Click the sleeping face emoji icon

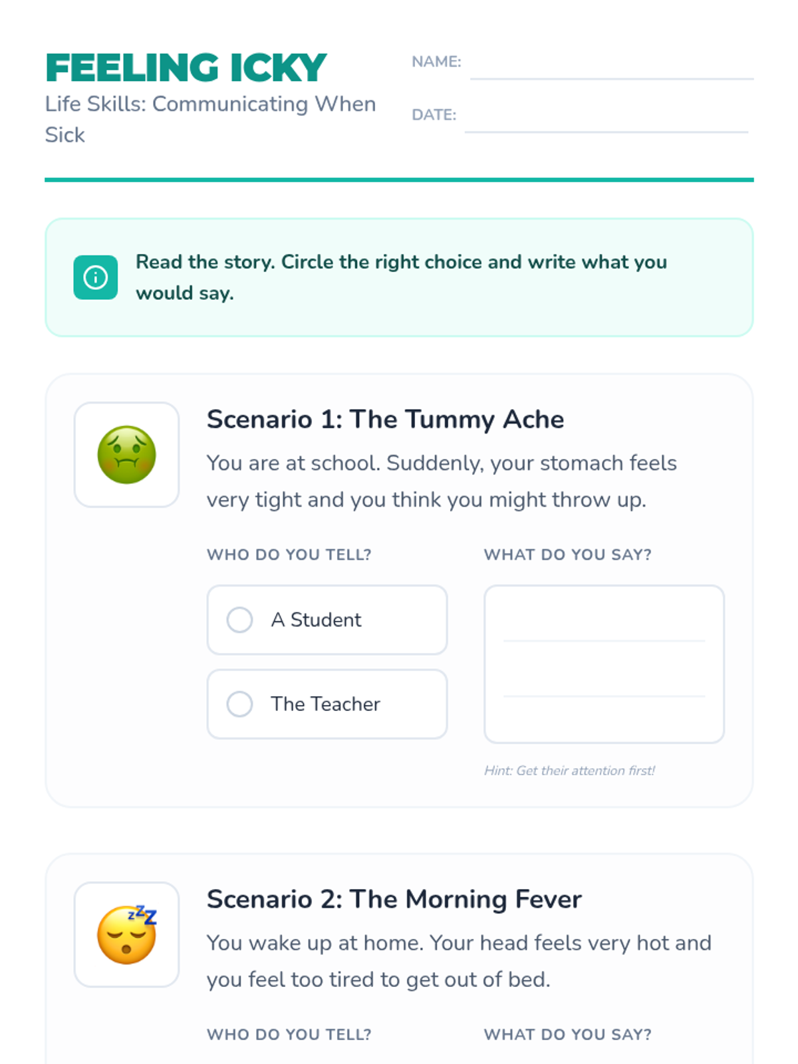pyautogui.click(x=126, y=934)
